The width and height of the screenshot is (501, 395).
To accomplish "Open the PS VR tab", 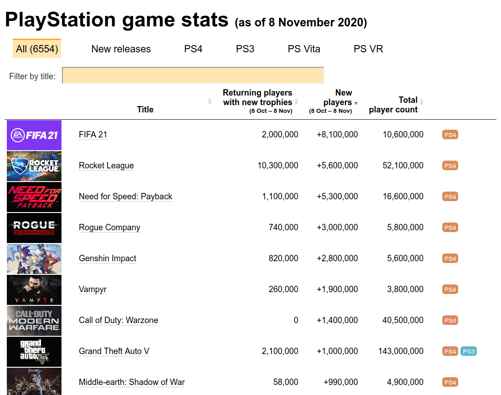I will coord(368,49).
